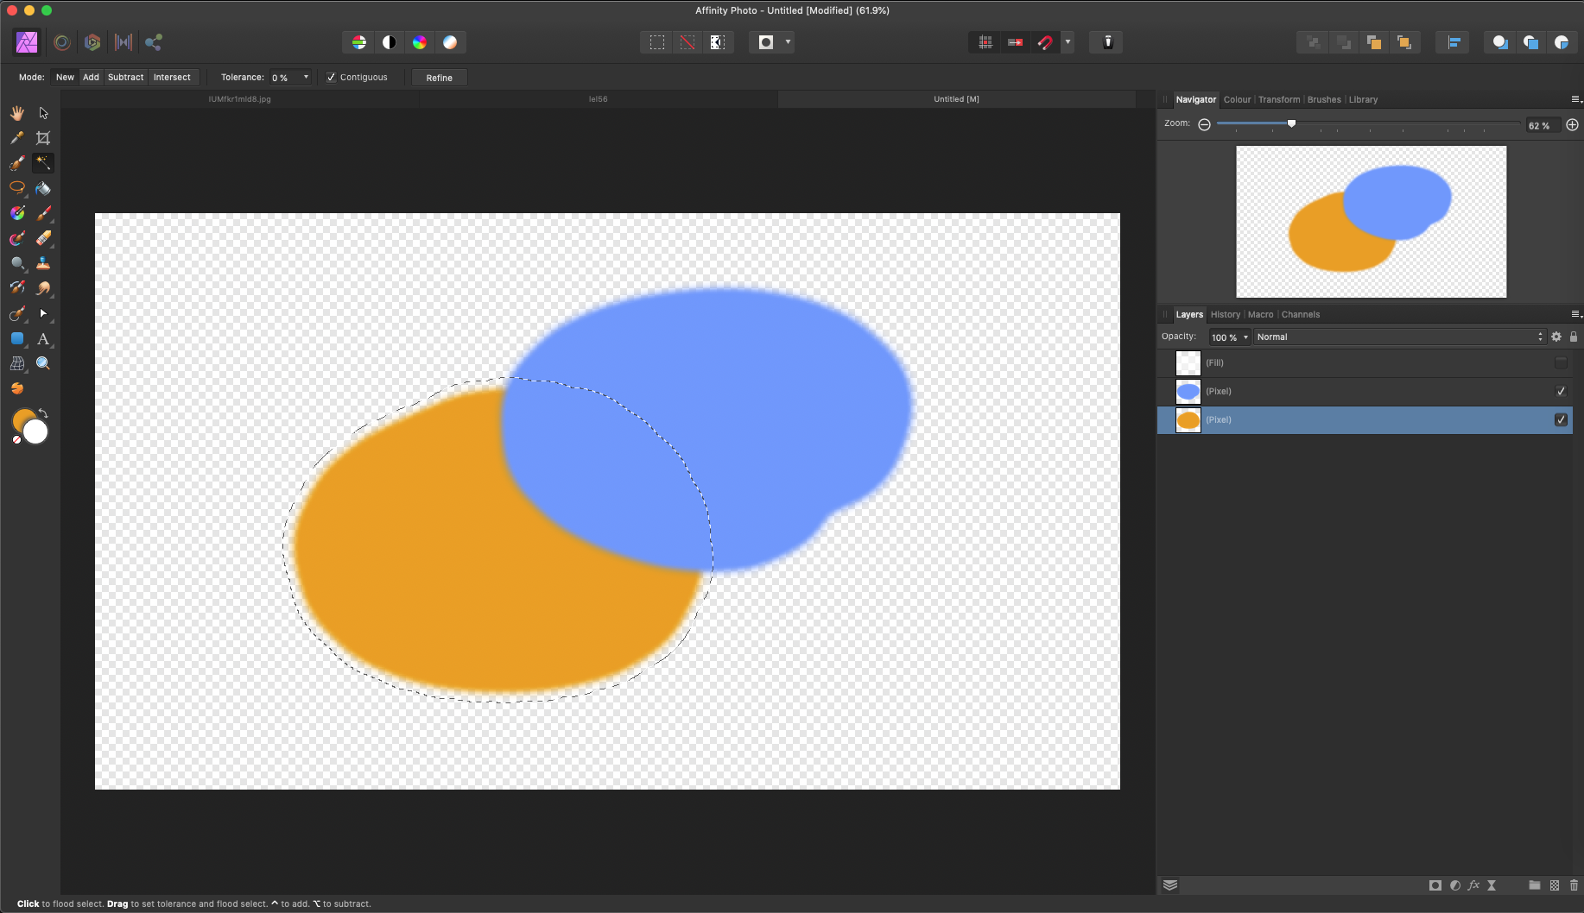Click the Move tool arrow

tap(43, 113)
